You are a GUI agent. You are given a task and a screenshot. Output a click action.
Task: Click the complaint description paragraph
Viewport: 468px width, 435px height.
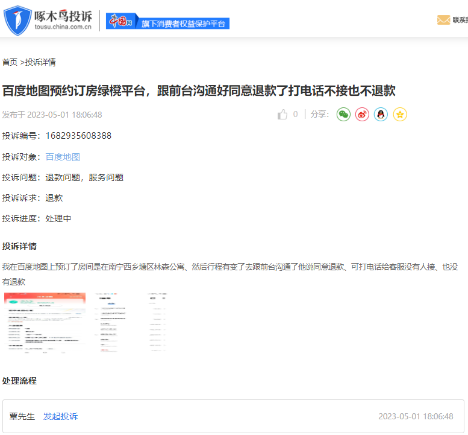point(230,274)
